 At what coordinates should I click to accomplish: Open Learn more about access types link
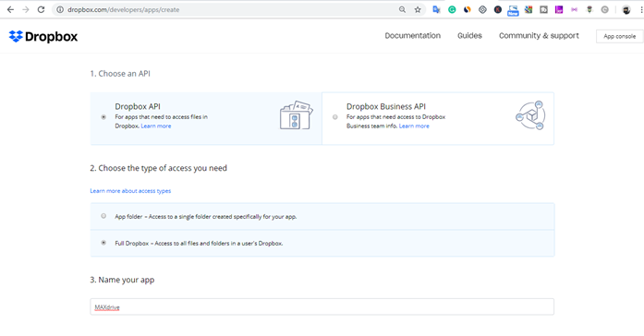(x=130, y=191)
